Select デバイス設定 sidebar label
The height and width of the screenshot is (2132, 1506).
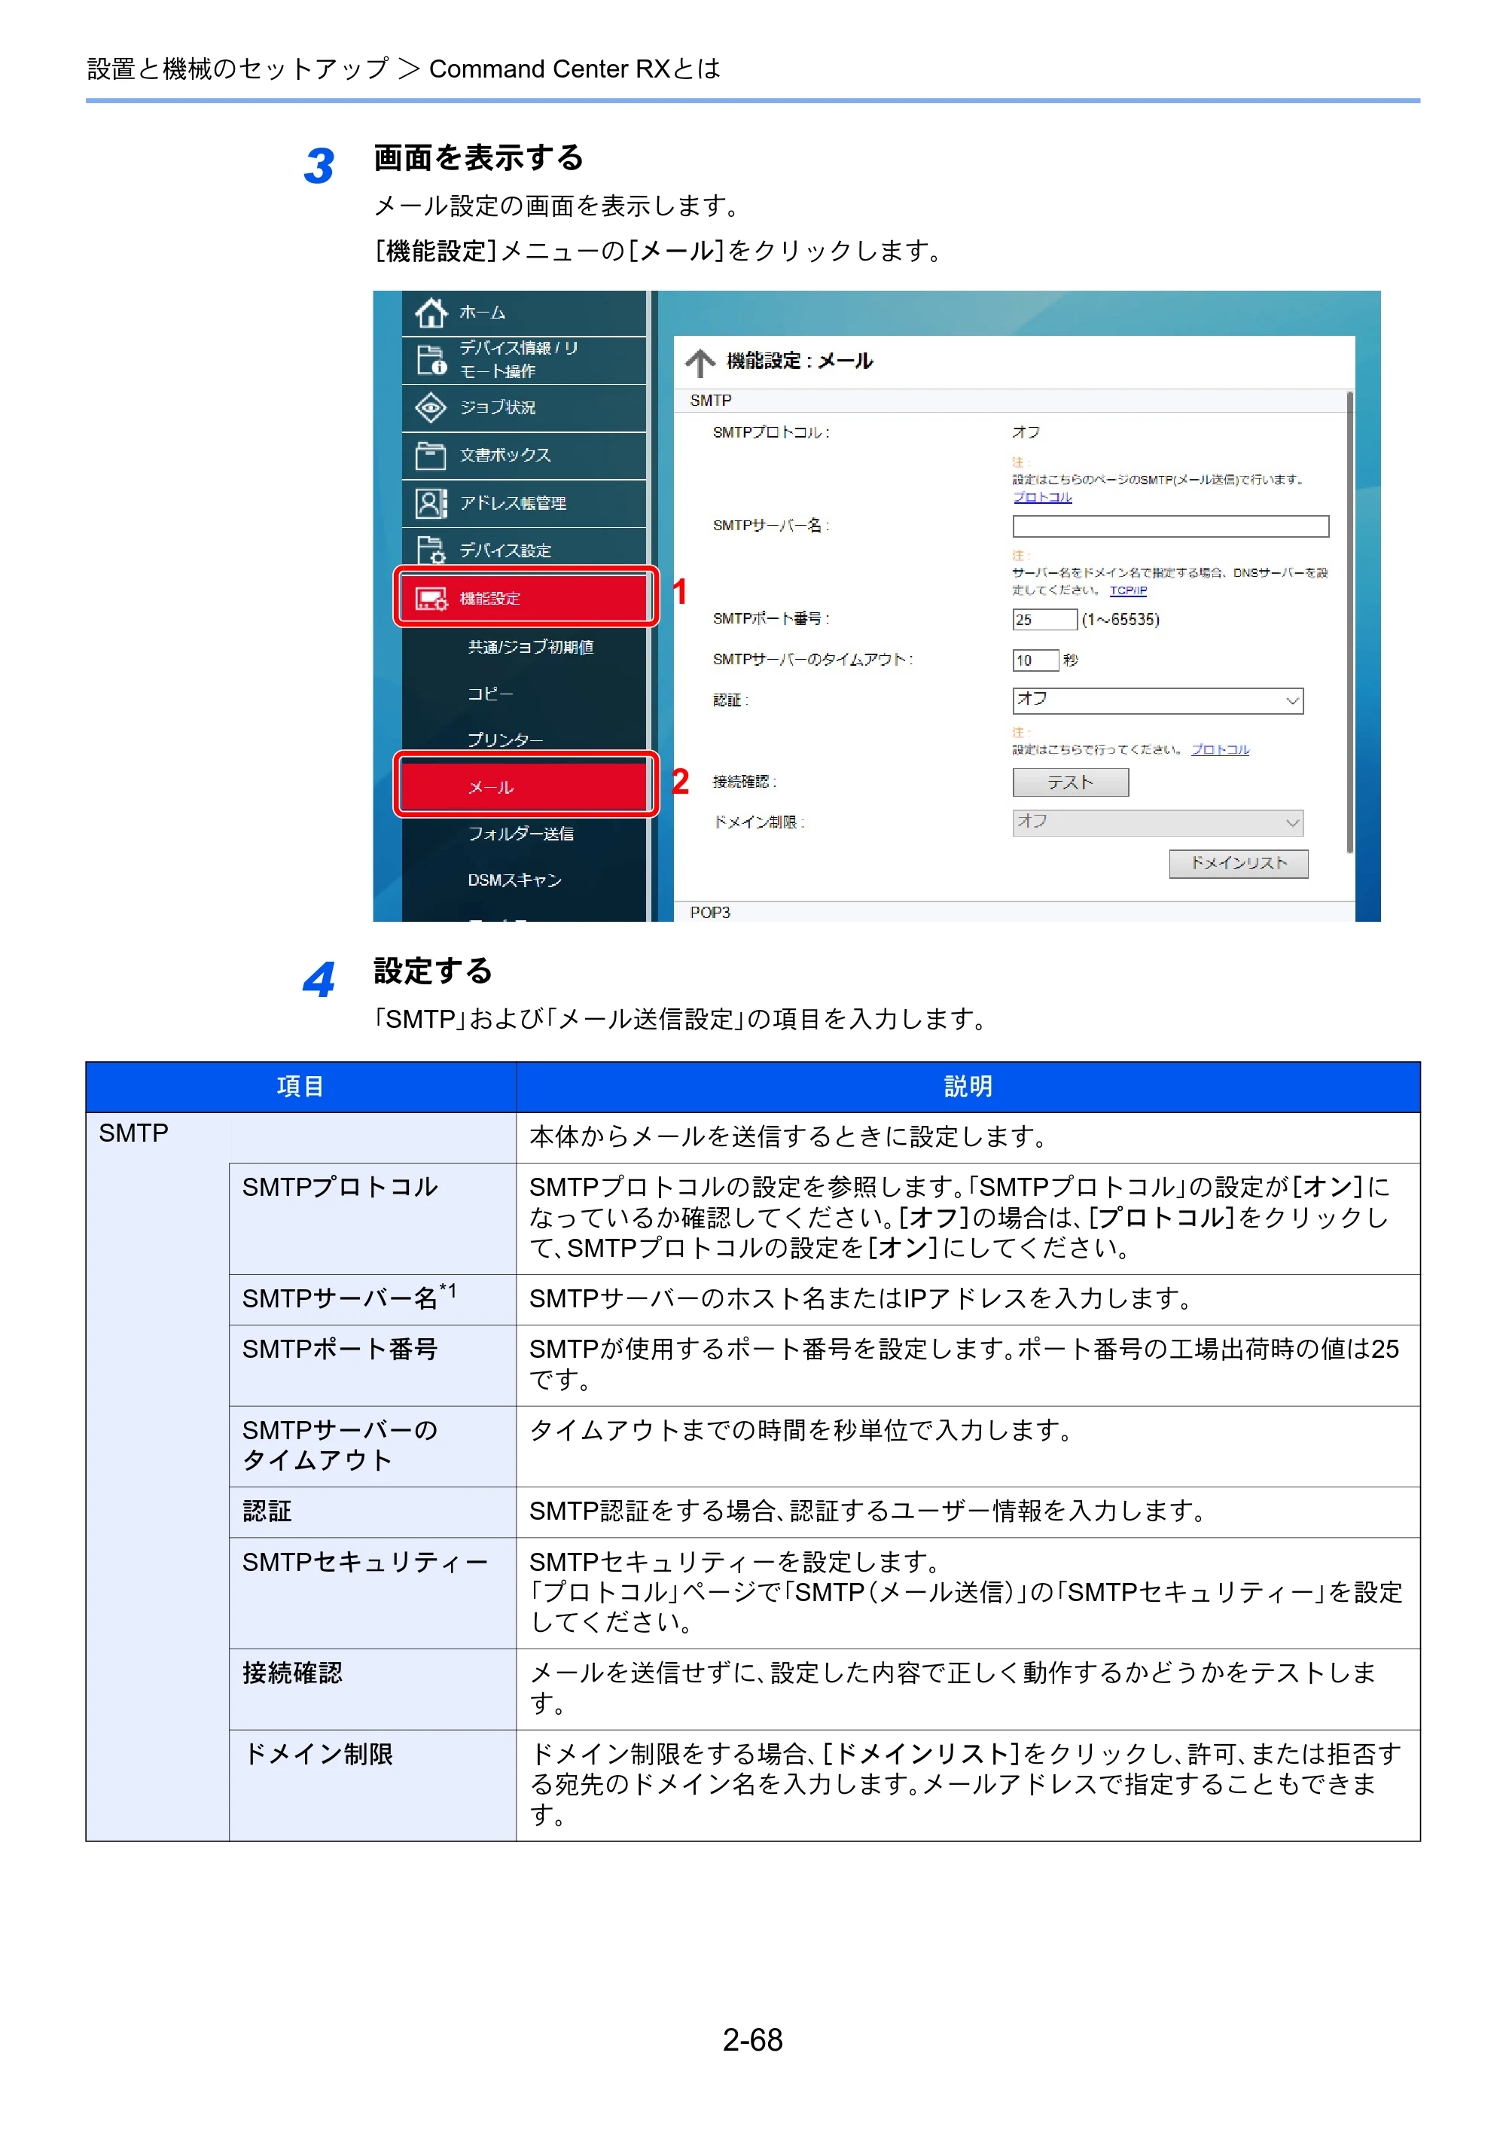point(505,551)
